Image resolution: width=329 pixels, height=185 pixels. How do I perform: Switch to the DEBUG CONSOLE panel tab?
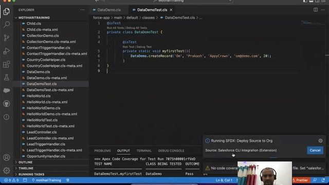(x=171, y=151)
